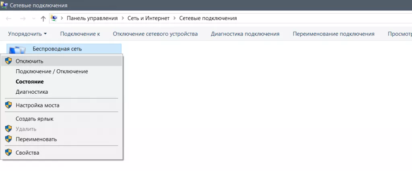Click shield icon beside Настройка моста

tap(8, 105)
